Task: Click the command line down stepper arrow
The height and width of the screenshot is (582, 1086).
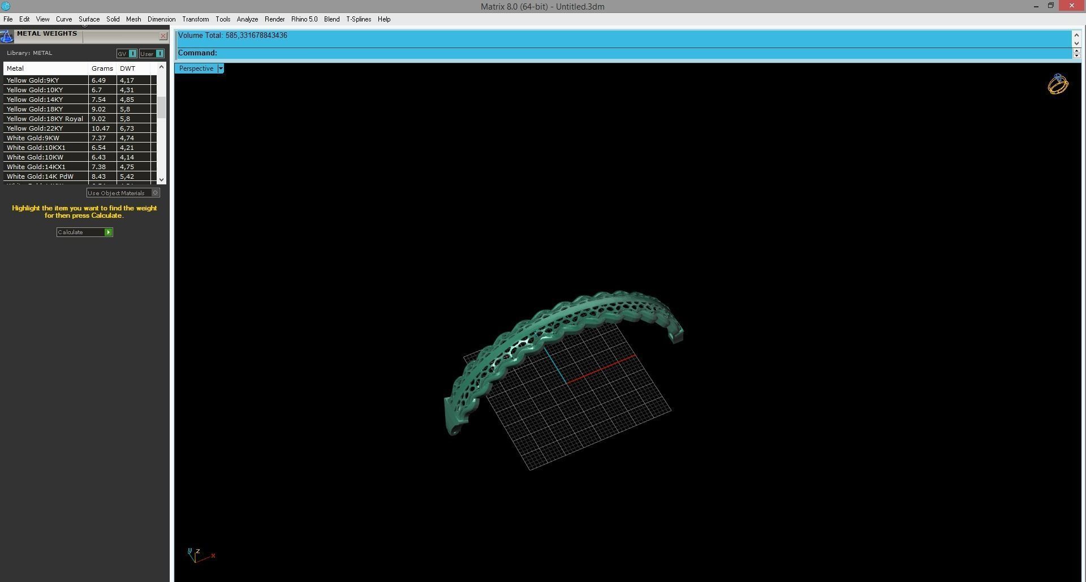Action: click(1076, 55)
